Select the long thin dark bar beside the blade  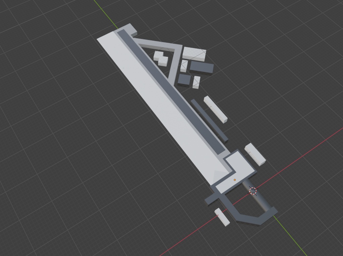click(209, 121)
